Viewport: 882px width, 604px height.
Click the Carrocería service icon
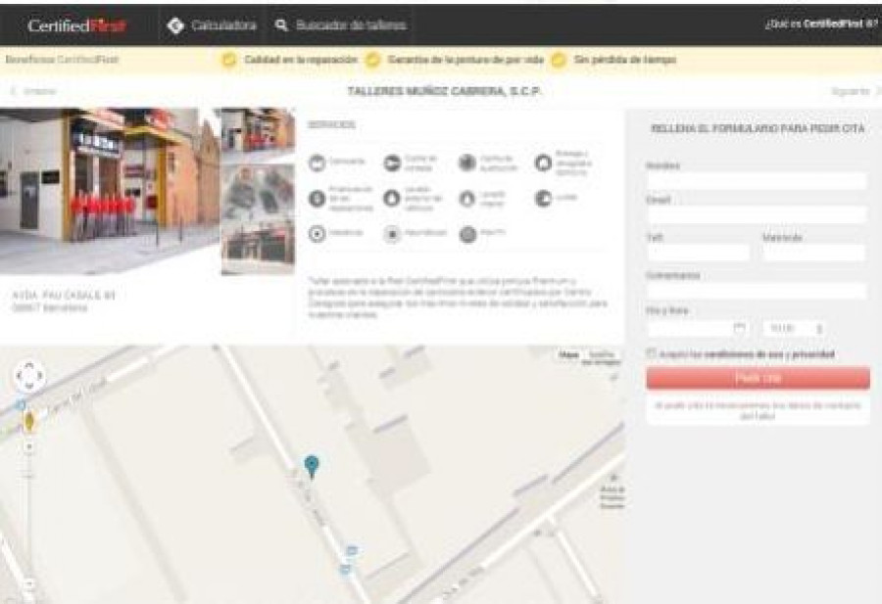pyautogui.click(x=318, y=163)
